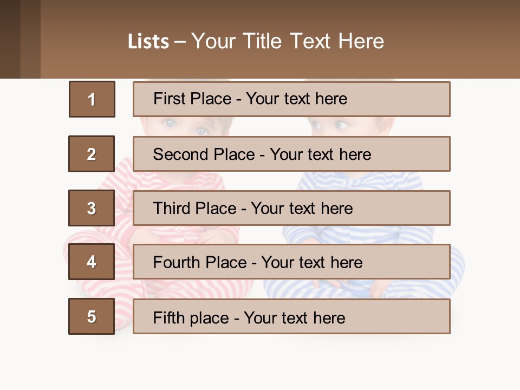Click the number 1 box
Image resolution: width=520 pixels, height=390 pixels.
(x=92, y=99)
